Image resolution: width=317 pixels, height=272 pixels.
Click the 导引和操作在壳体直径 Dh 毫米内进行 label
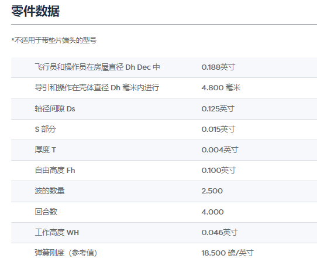[x=97, y=87]
